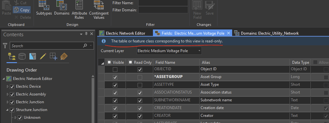Click the Filter Name input field
The image size is (329, 123).
[163, 3]
